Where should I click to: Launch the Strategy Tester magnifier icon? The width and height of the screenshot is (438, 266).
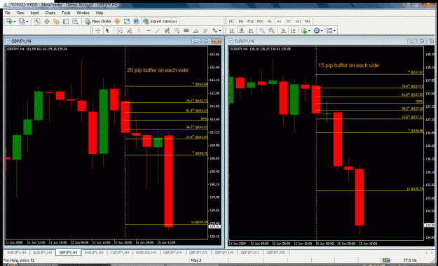76,22
